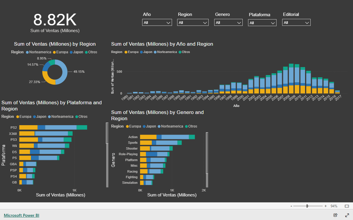Select Norteamerica in Genero chart legend

point(170,126)
